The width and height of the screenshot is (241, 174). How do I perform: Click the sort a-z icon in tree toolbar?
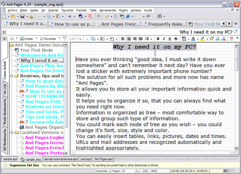pos(12,39)
